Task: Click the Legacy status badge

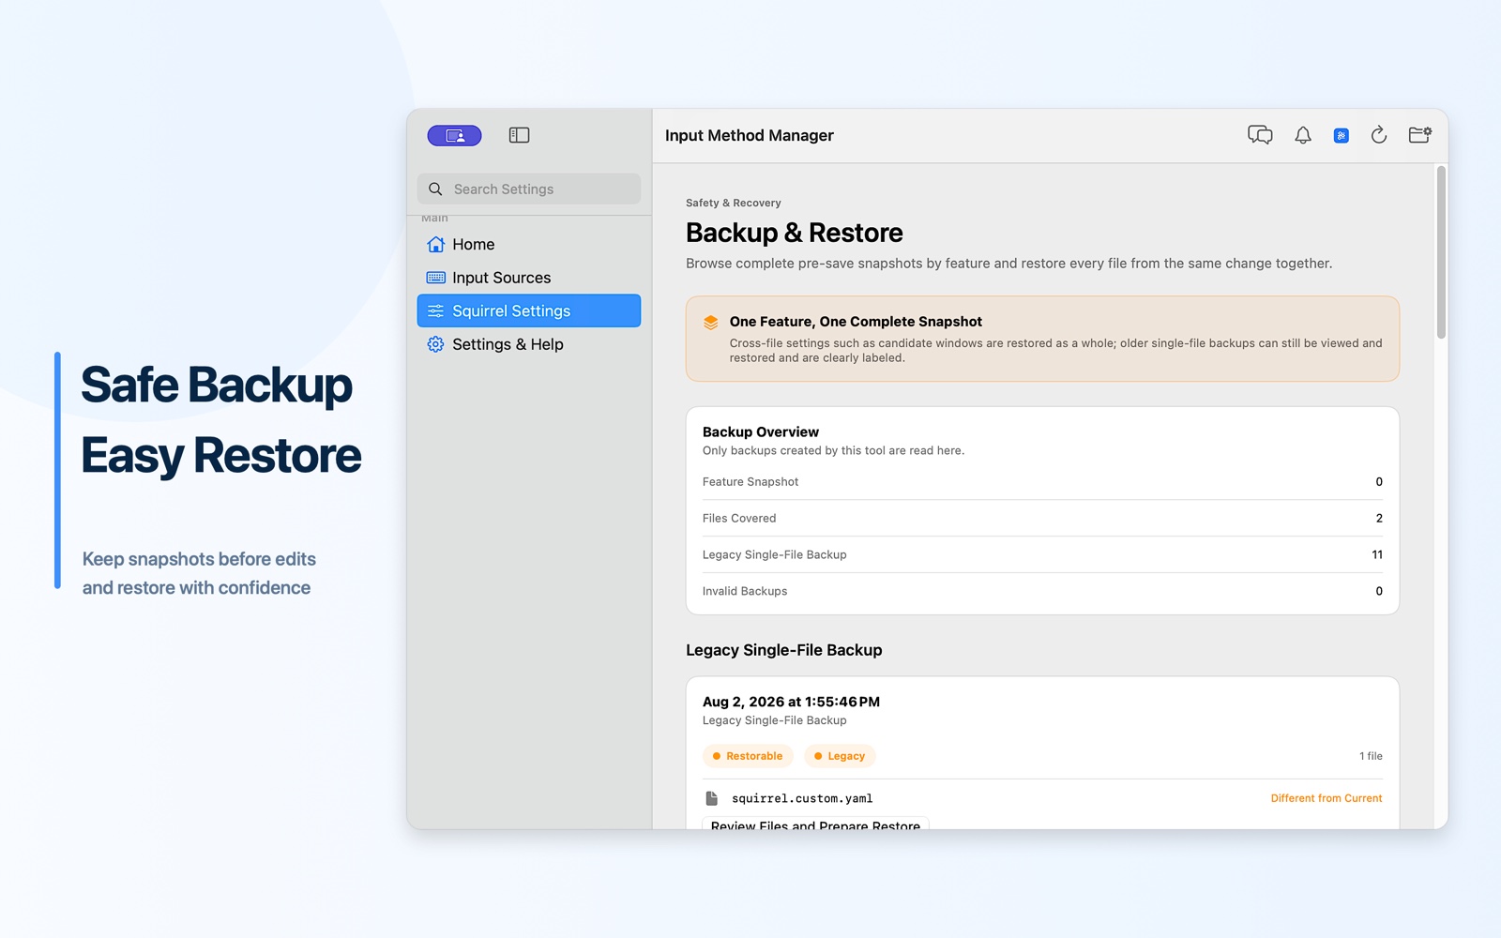Action: pyautogui.click(x=840, y=756)
